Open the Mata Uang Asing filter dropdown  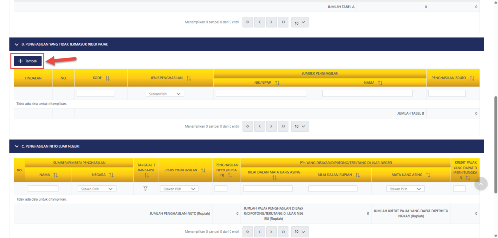tap(405, 189)
